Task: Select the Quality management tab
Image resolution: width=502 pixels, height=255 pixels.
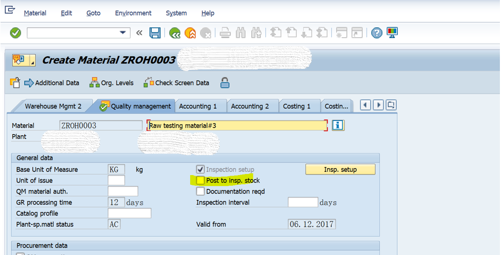Action: [135, 106]
